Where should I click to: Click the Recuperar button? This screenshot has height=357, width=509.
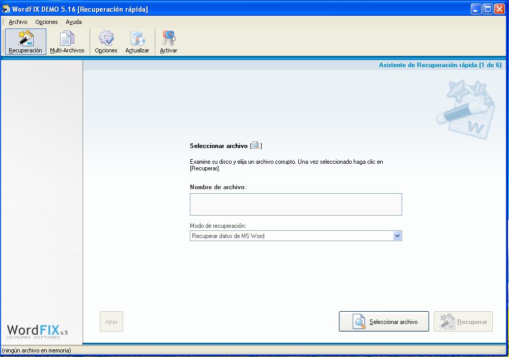[463, 321]
